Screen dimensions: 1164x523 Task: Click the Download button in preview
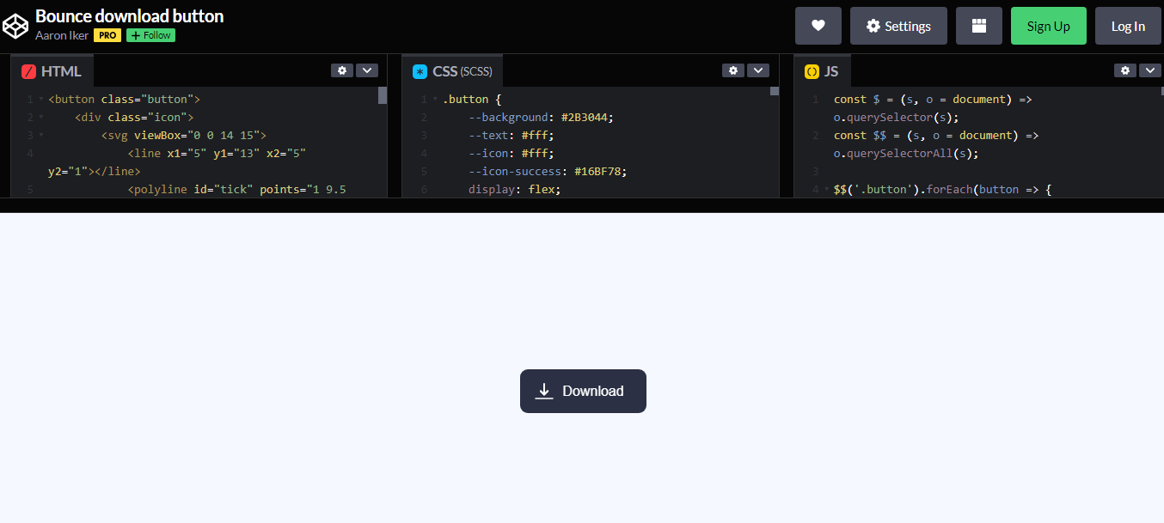(583, 391)
